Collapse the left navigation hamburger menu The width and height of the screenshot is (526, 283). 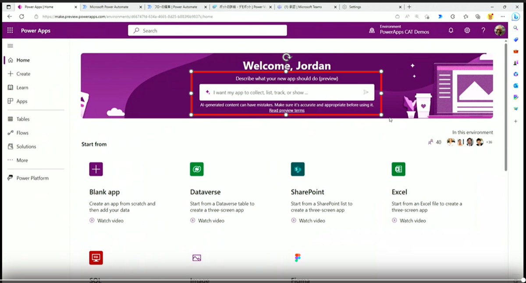tap(10, 46)
